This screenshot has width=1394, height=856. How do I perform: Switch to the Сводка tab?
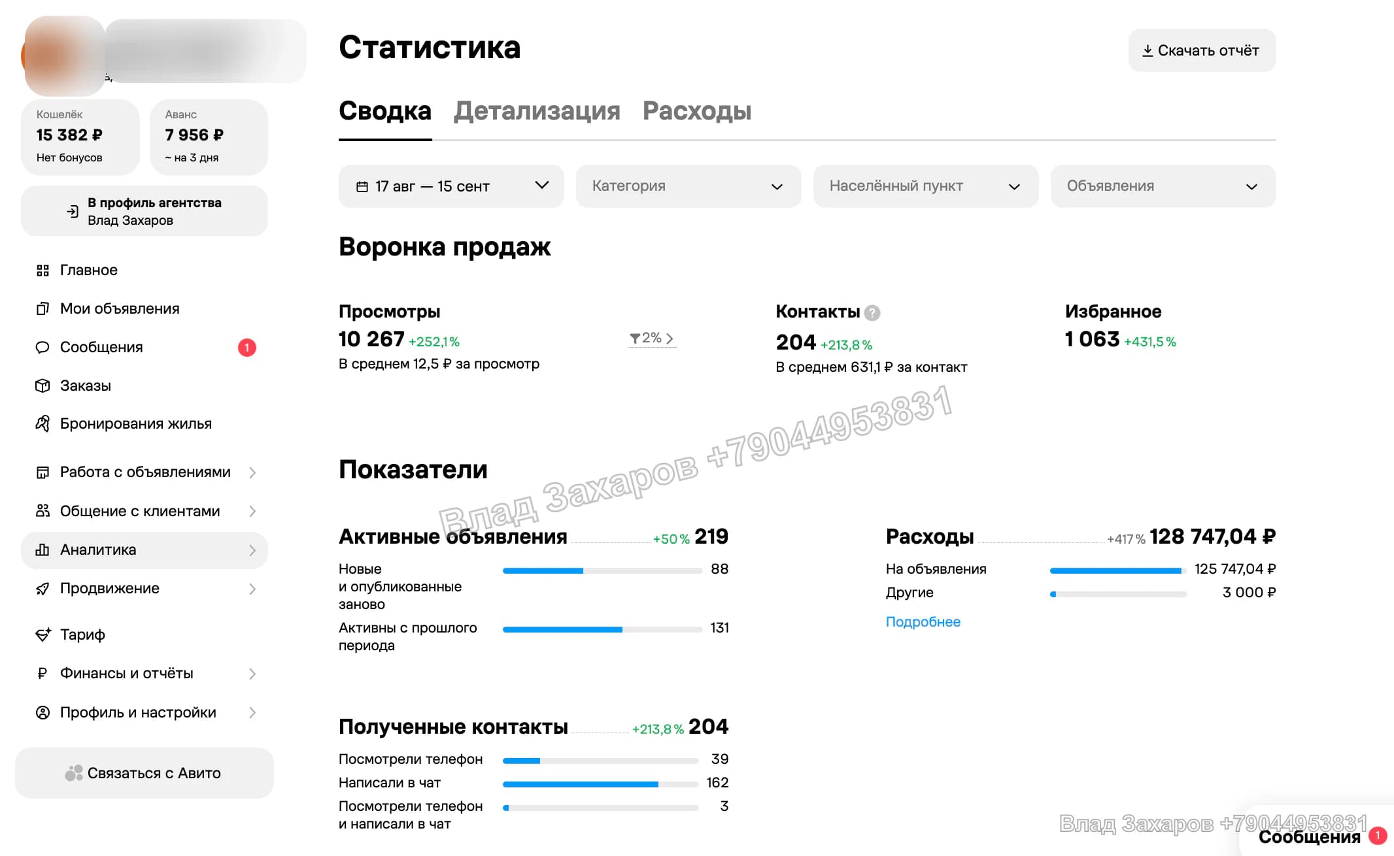coord(385,111)
